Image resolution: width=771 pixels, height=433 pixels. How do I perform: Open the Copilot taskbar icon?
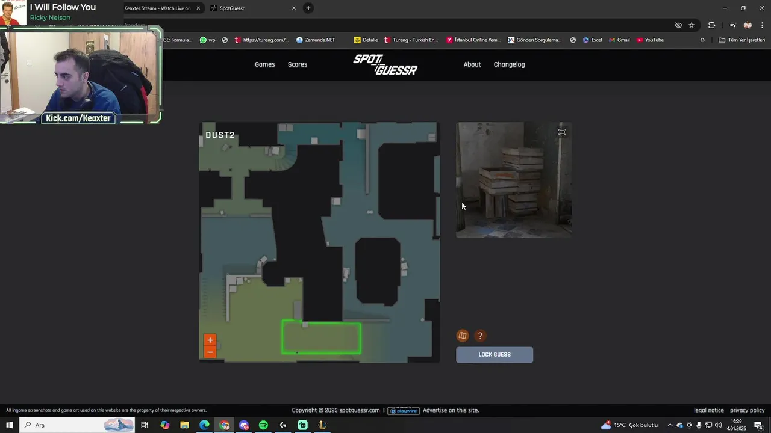click(x=164, y=425)
